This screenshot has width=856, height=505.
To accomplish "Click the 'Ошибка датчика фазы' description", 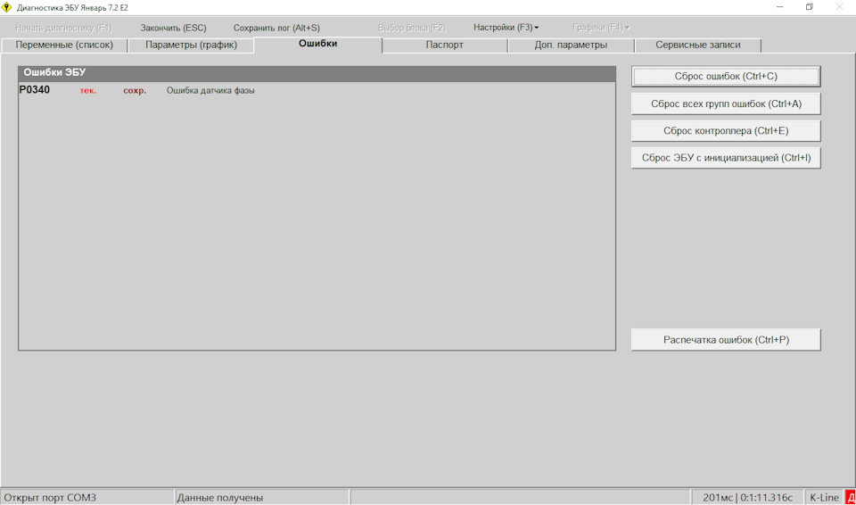I will [210, 91].
